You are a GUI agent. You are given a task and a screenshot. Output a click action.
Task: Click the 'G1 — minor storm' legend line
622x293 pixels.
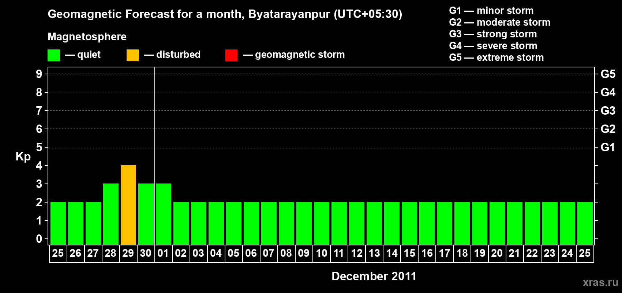tap(491, 11)
